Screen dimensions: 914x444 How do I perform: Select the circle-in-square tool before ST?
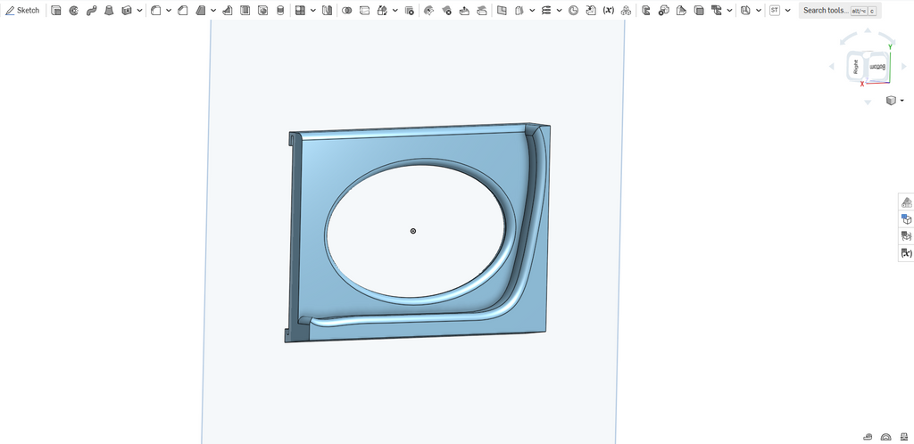(745, 11)
